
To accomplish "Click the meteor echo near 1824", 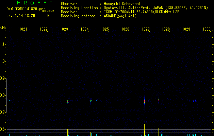I will [90, 101].
